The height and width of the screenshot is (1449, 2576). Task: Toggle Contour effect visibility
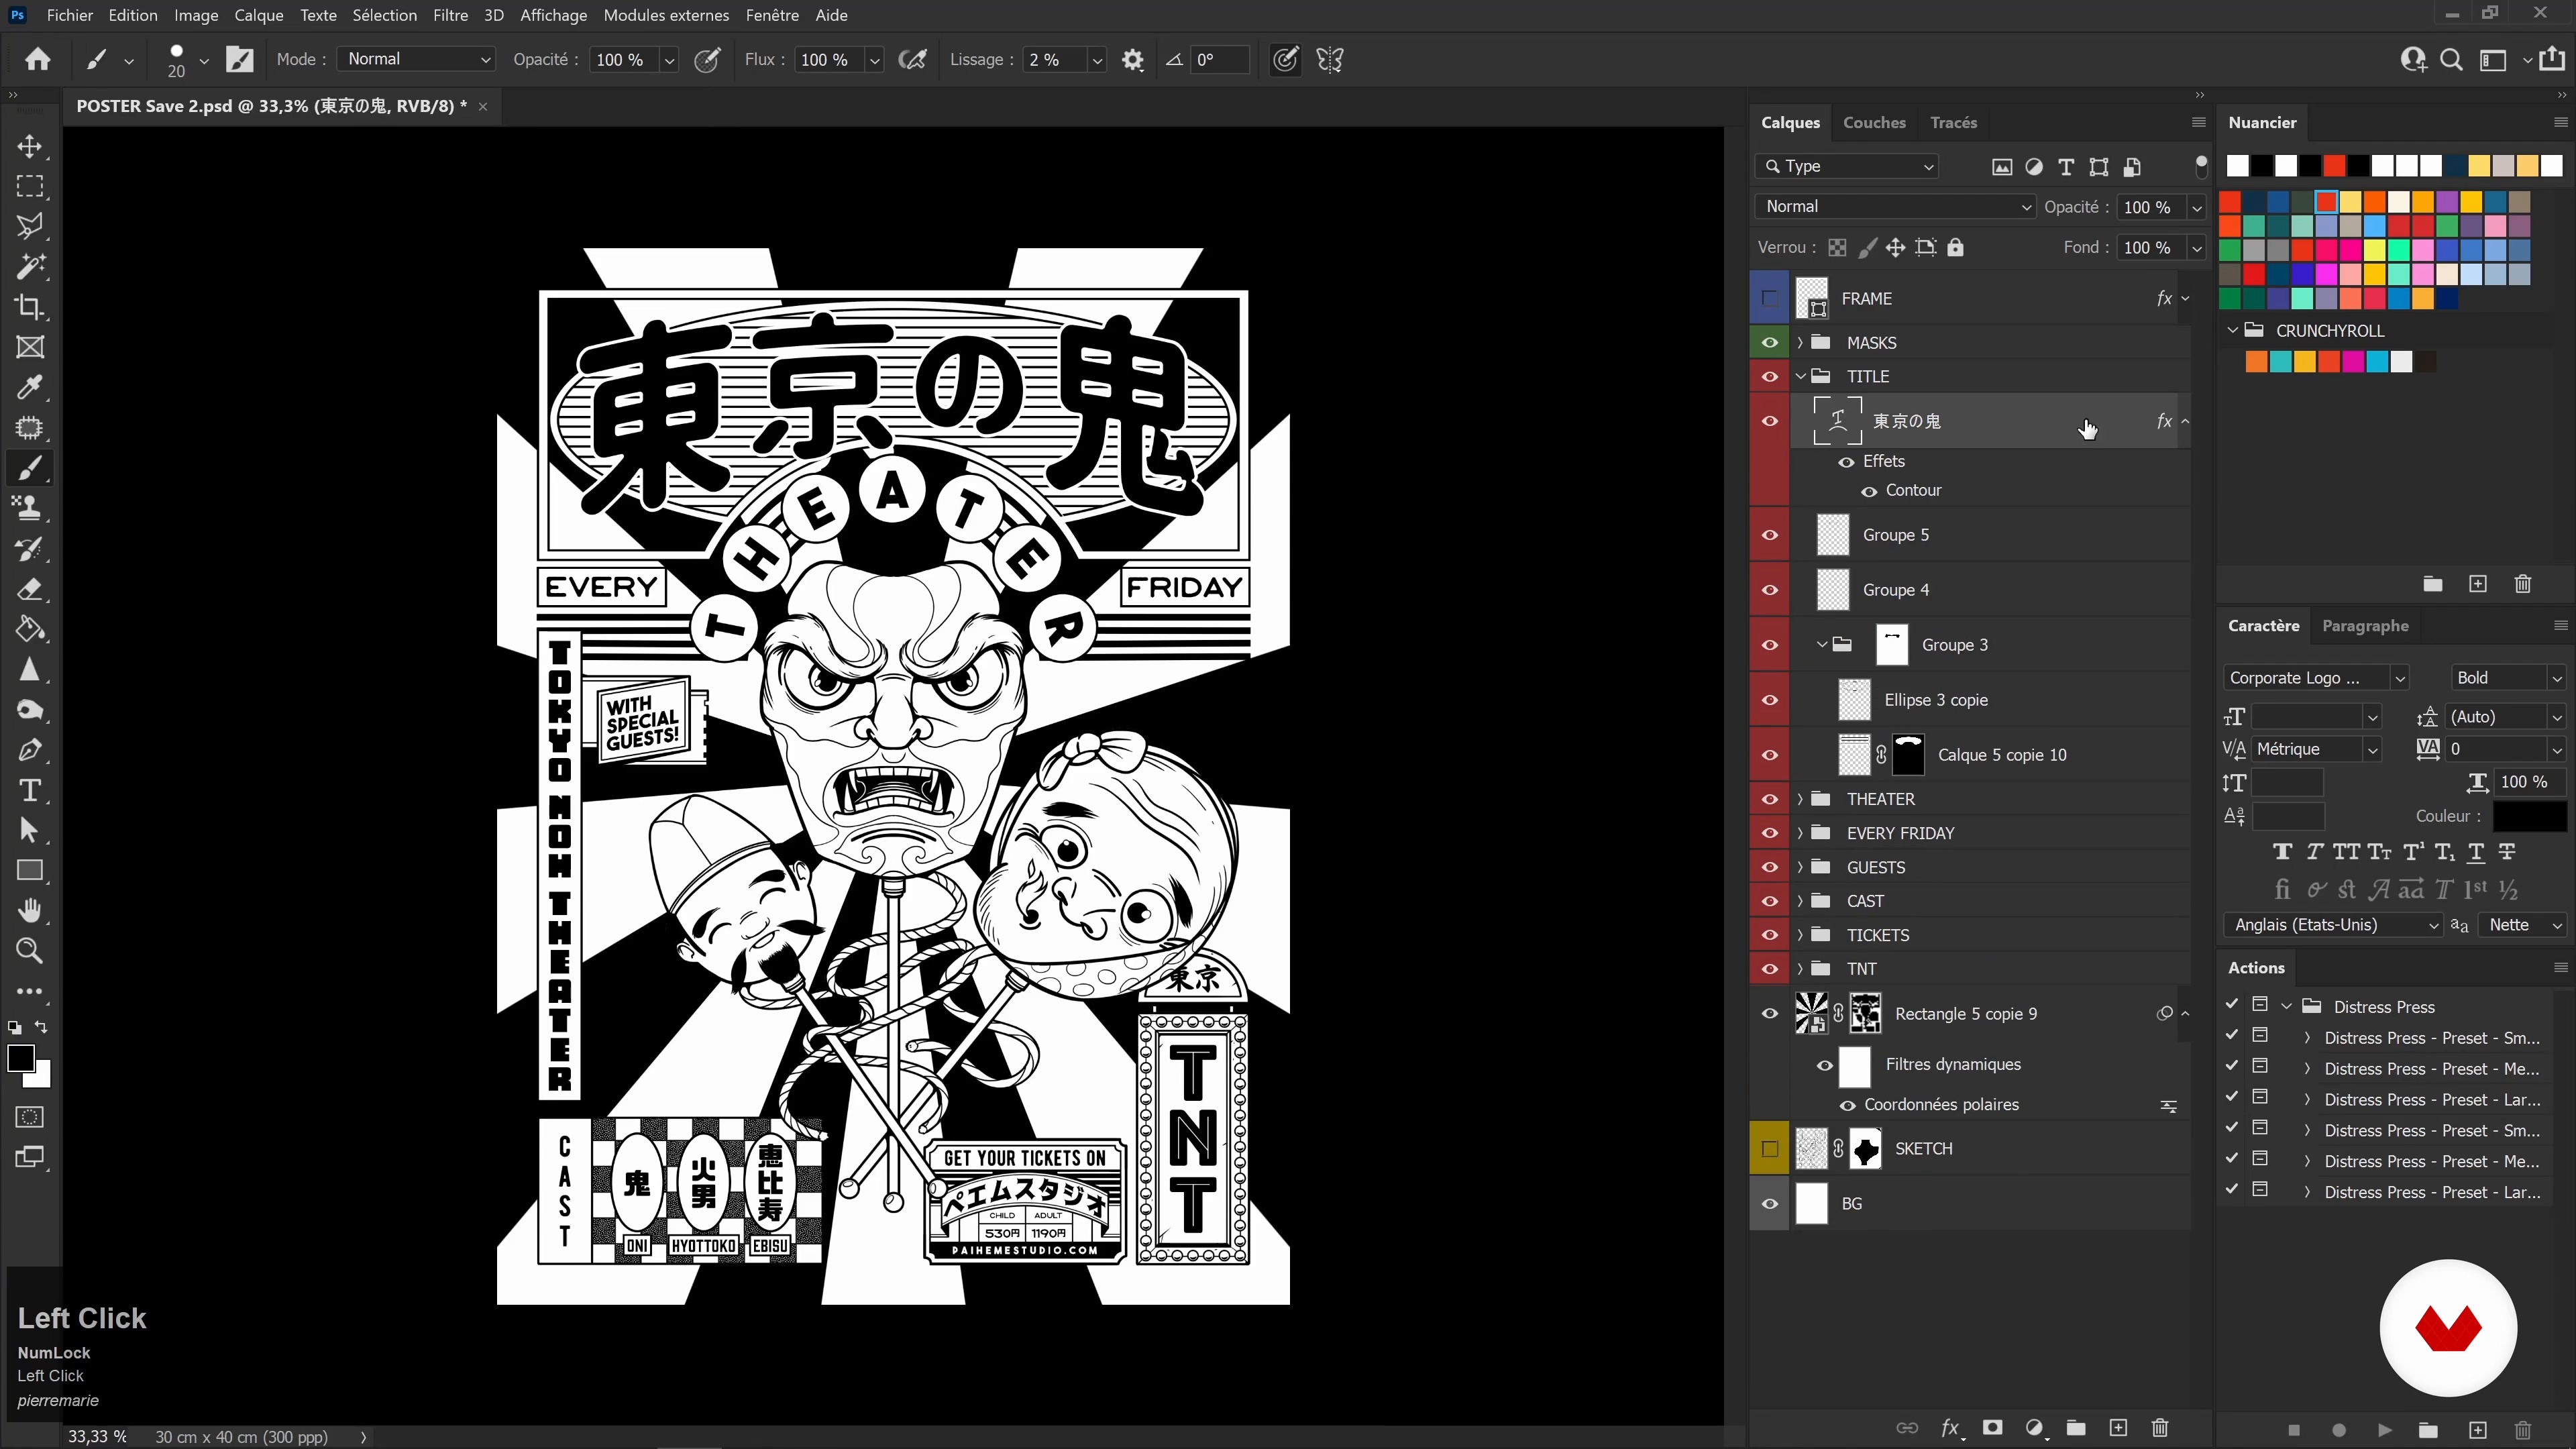point(1868,491)
